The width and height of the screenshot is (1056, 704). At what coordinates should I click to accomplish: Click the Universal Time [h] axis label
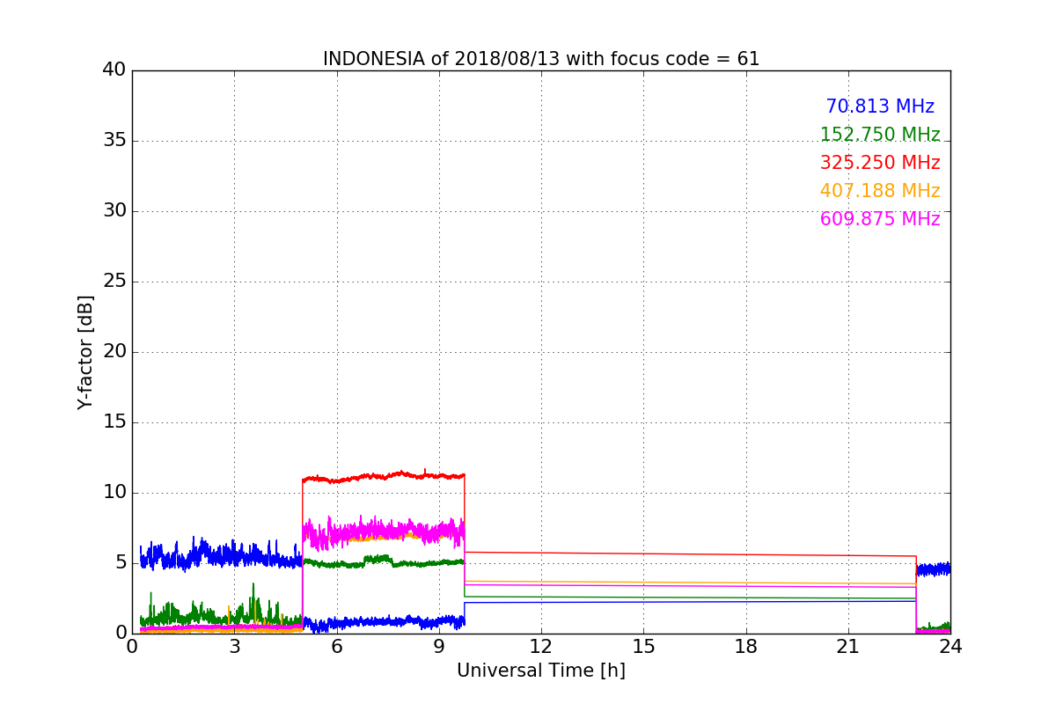click(x=541, y=671)
